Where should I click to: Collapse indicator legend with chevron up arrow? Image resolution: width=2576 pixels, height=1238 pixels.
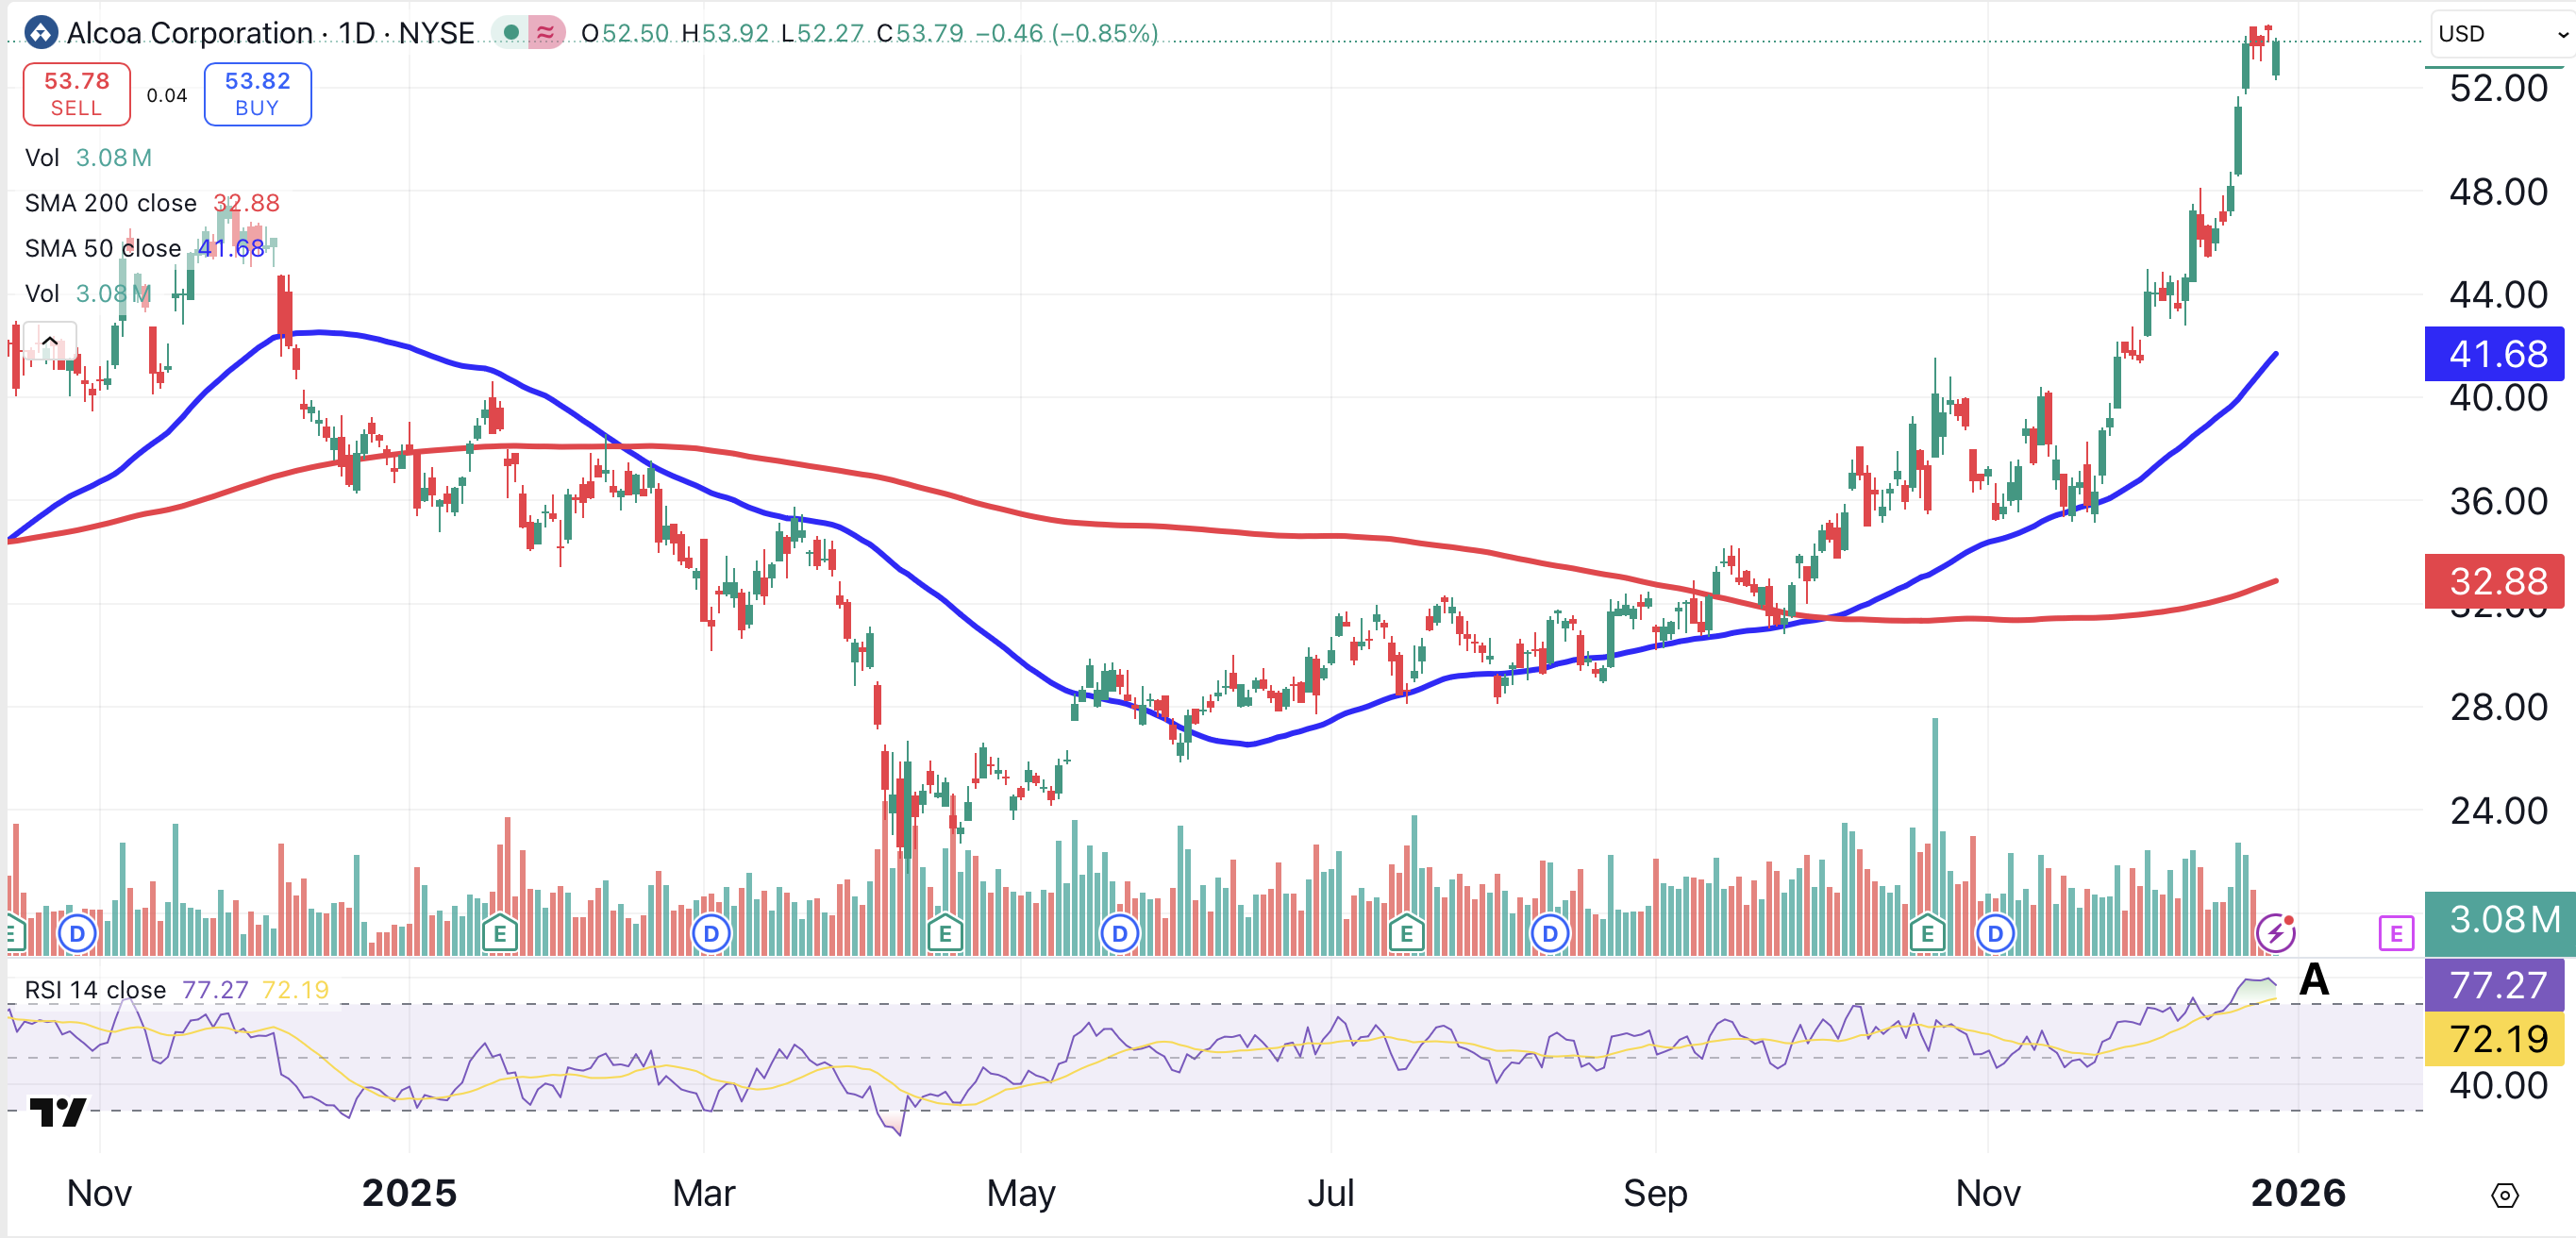49,341
